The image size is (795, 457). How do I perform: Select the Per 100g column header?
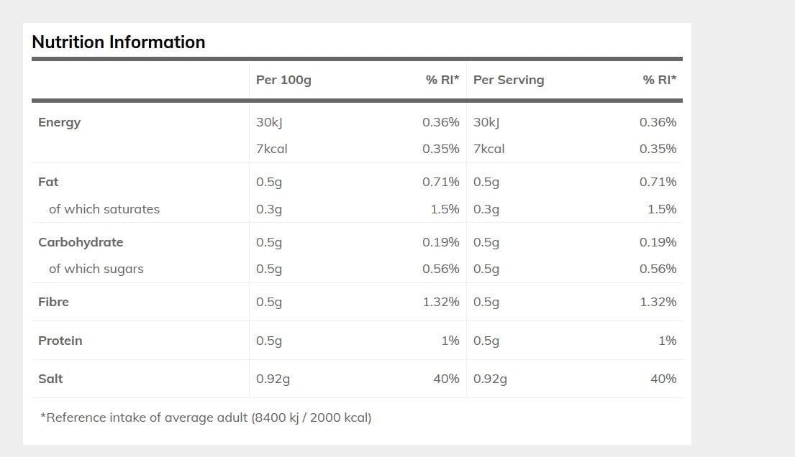tap(283, 80)
